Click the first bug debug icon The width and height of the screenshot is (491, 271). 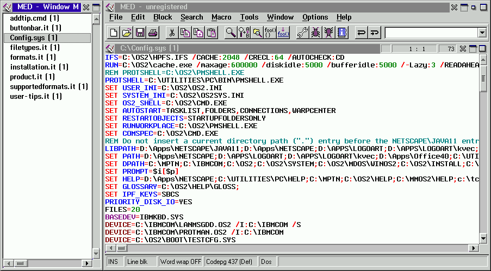coord(315,33)
